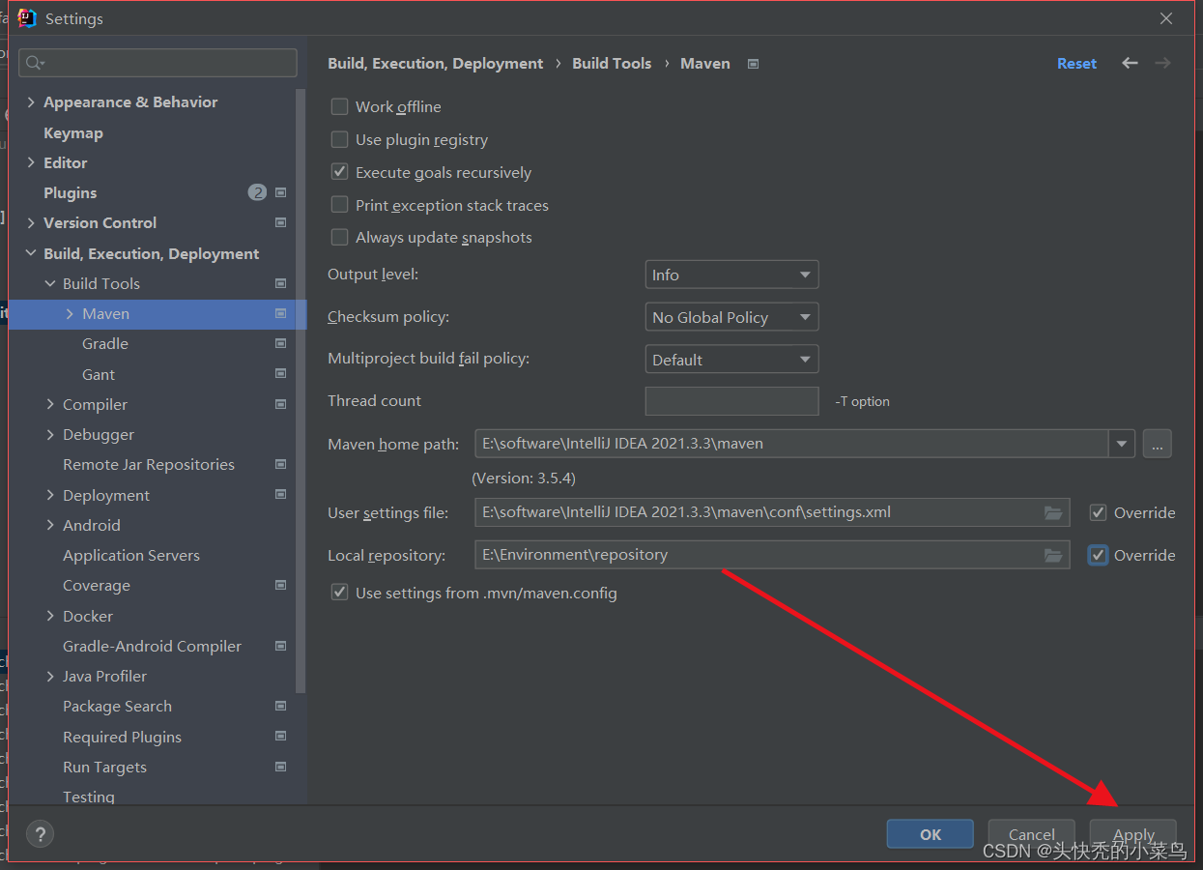Screen dimensions: 1203x870
Task: Enable the Work offline checkbox
Action: [x=339, y=106]
